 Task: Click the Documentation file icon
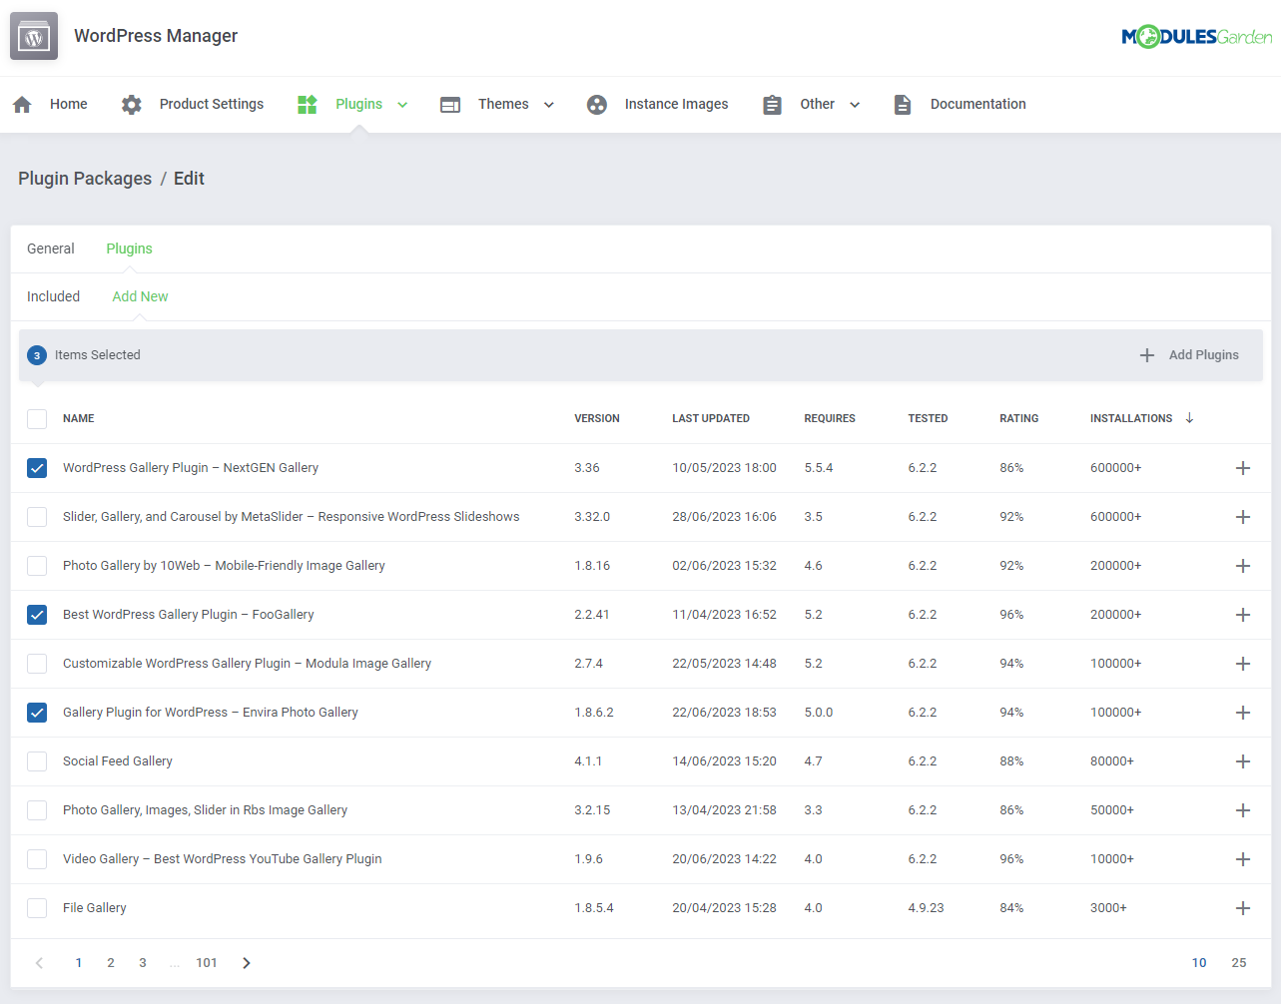point(903,104)
